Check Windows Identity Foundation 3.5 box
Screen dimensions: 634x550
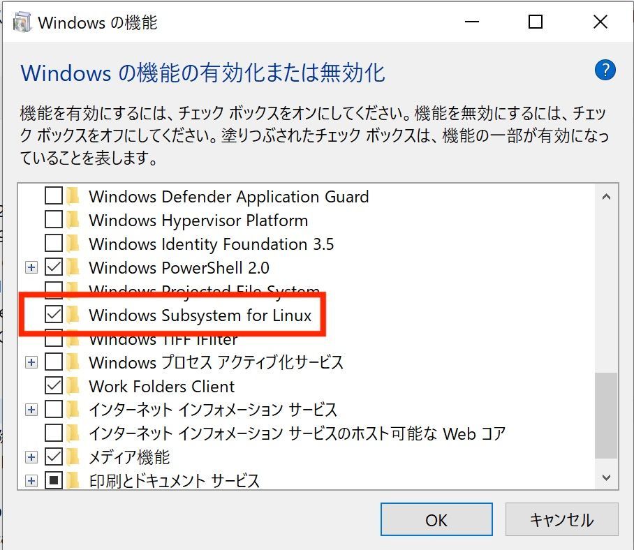point(53,244)
